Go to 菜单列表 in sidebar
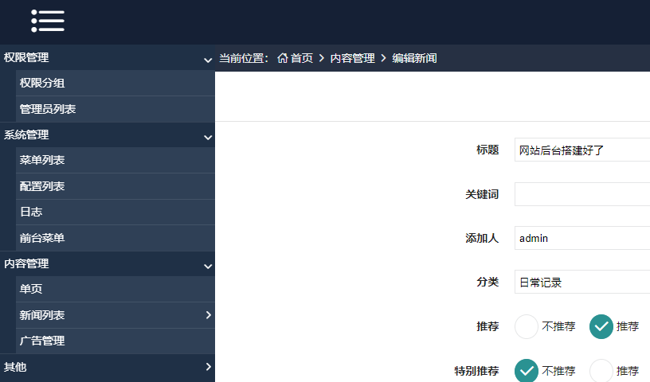Viewport: 650px width, 382px height. click(42, 160)
